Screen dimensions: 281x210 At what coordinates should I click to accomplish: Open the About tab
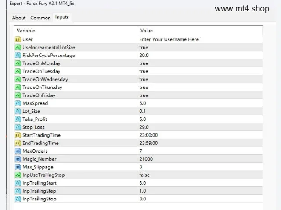click(x=19, y=17)
